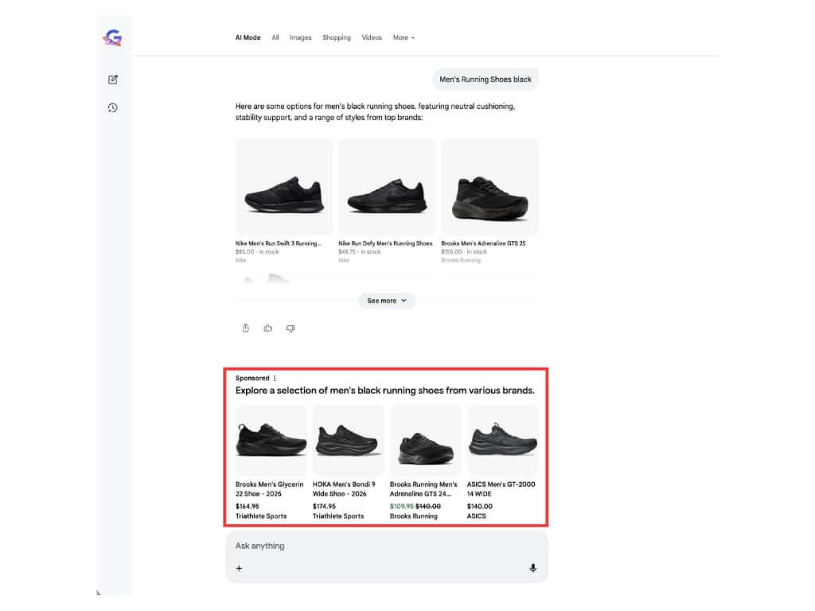Click the $164.95 price
The width and height of the screenshot is (815, 611).
247,506
